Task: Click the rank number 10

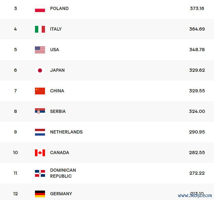Action: coord(15,152)
